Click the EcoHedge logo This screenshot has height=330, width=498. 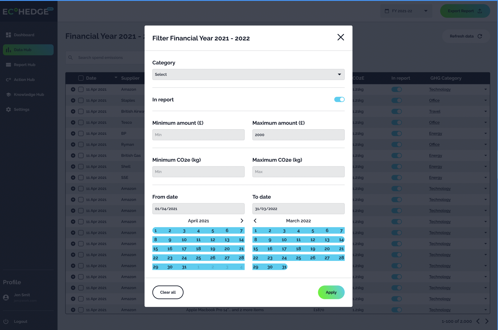pyautogui.click(x=28, y=11)
